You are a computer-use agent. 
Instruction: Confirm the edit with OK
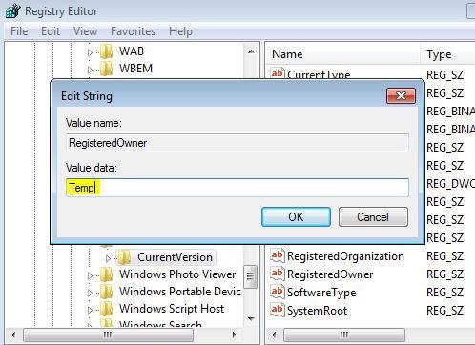coord(296,217)
